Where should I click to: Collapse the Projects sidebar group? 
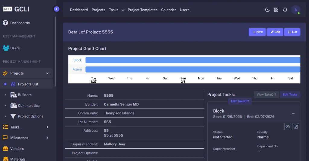47,73
